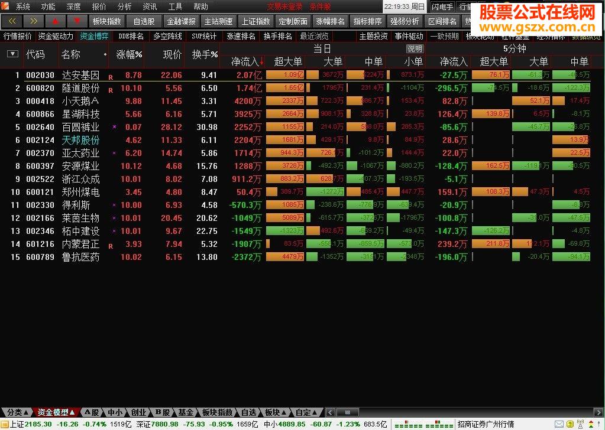Image resolution: width=605 pixels, height=430 pixels.
Task: Expand the 分类 bottom tab menu
Action: tap(27, 412)
